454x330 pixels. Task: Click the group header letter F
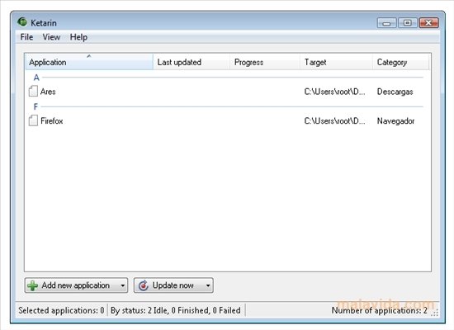coord(35,106)
